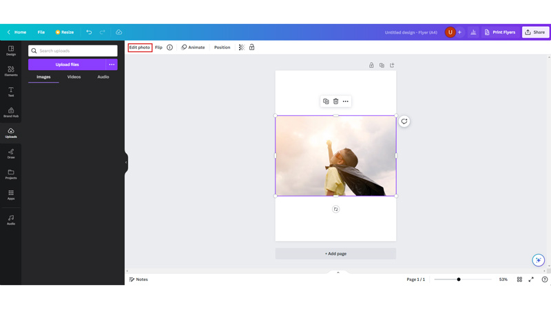
Task: Adjust the zoom slider handle
Action: click(x=459, y=279)
